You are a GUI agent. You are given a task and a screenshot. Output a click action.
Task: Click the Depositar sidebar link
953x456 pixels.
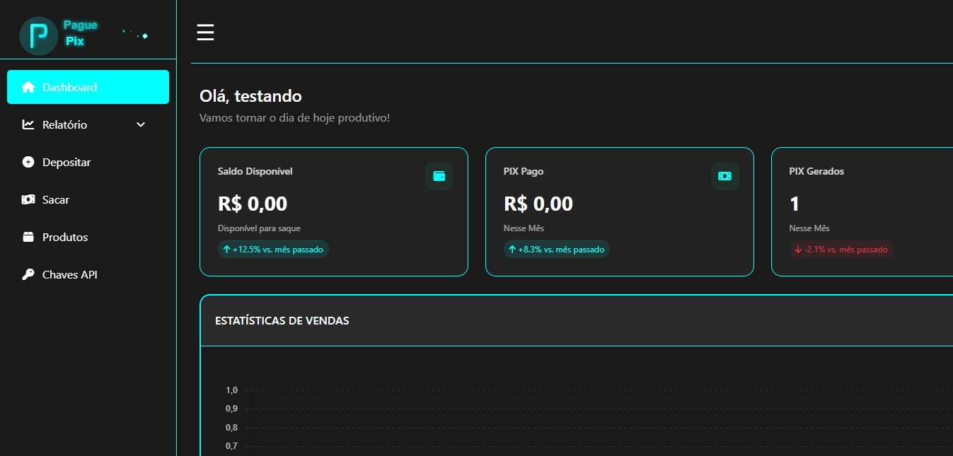pyautogui.click(x=67, y=161)
